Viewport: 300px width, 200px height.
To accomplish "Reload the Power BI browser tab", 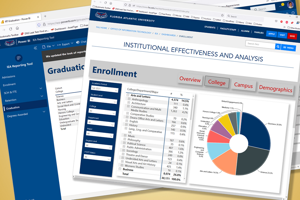I will coord(10,29).
